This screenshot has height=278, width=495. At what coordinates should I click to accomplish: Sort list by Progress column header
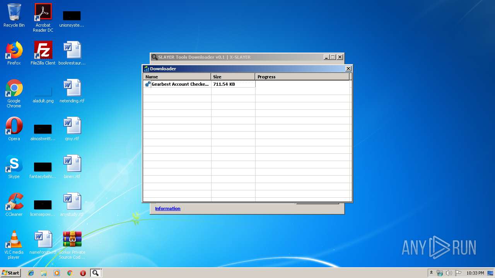click(x=302, y=77)
